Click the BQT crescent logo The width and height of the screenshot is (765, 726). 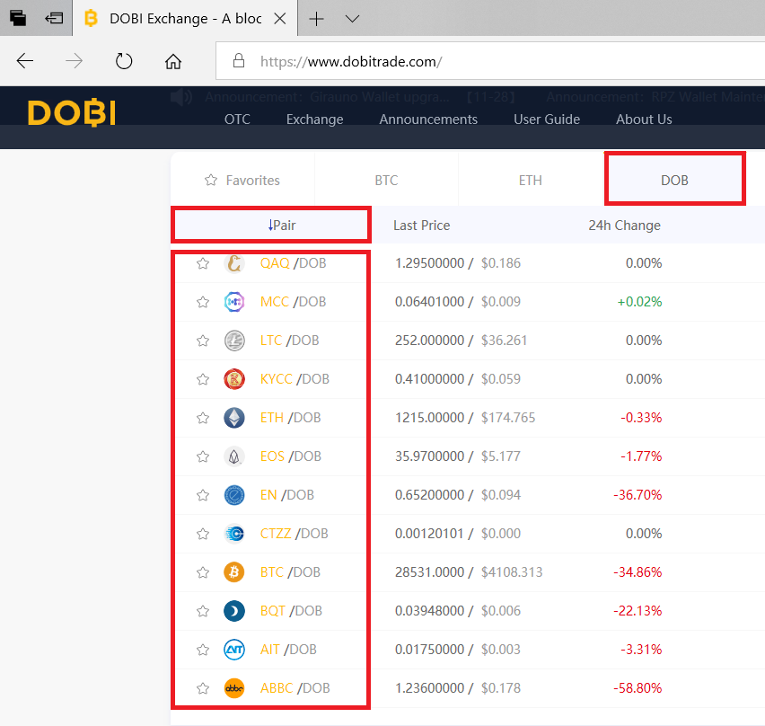(x=234, y=611)
